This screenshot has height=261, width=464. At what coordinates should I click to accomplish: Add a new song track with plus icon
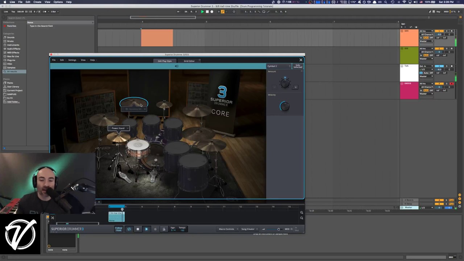[x=99, y=202]
